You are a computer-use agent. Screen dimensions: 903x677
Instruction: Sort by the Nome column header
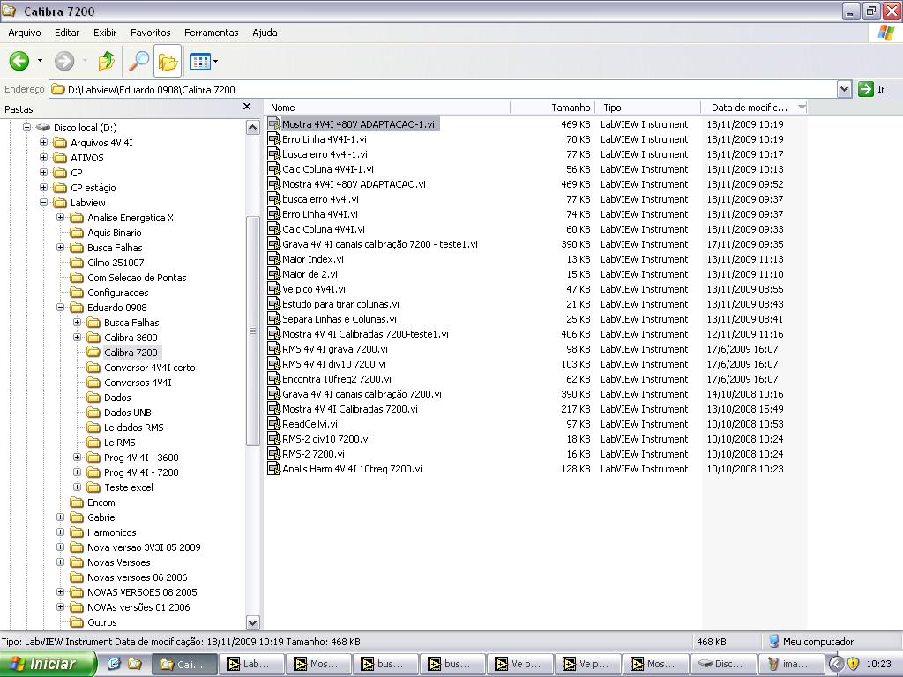click(x=388, y=108)
